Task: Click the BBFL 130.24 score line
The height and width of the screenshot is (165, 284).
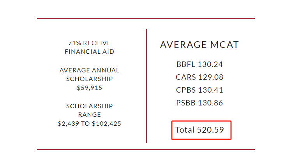Action: click(x=199, y=65)
